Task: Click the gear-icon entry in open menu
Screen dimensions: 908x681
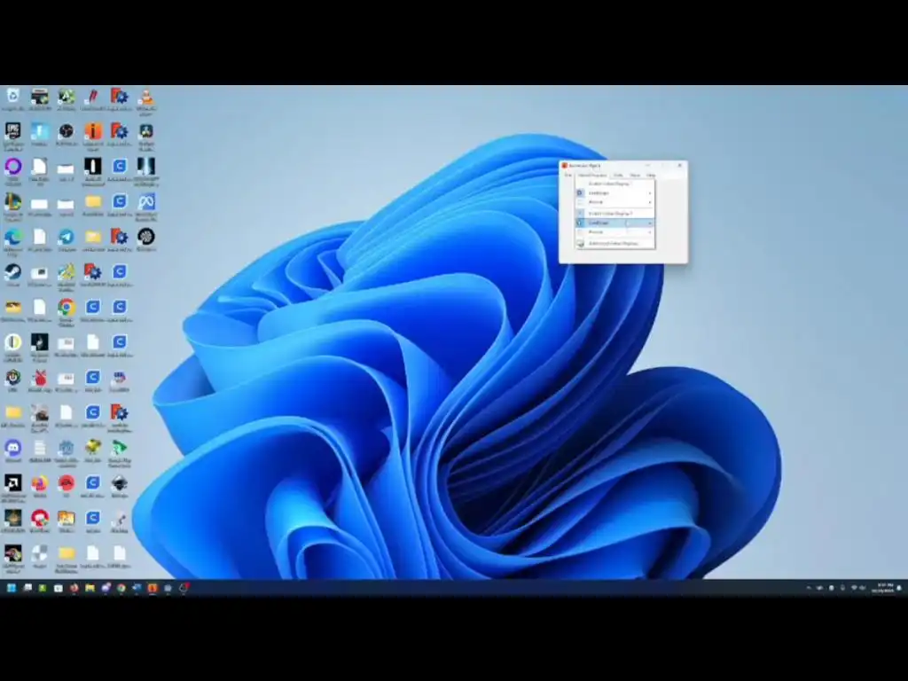Action: (x=615, y=192)
